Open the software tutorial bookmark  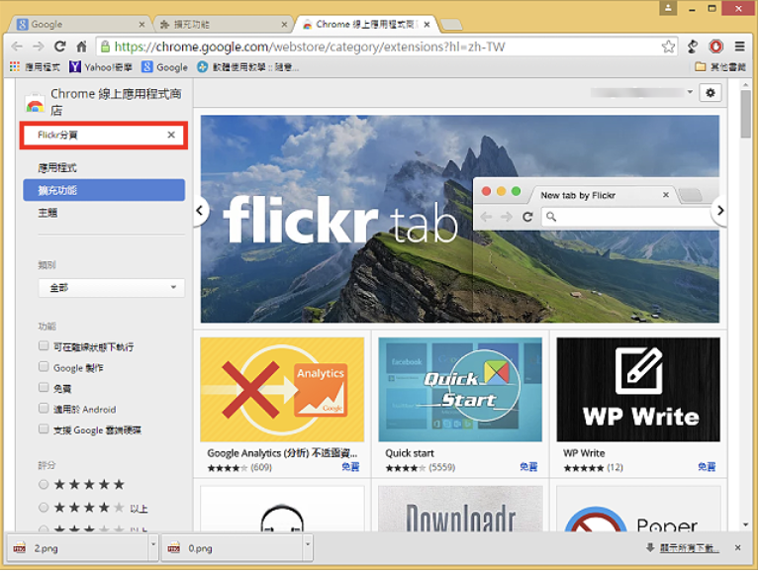(x=247, y=67)
